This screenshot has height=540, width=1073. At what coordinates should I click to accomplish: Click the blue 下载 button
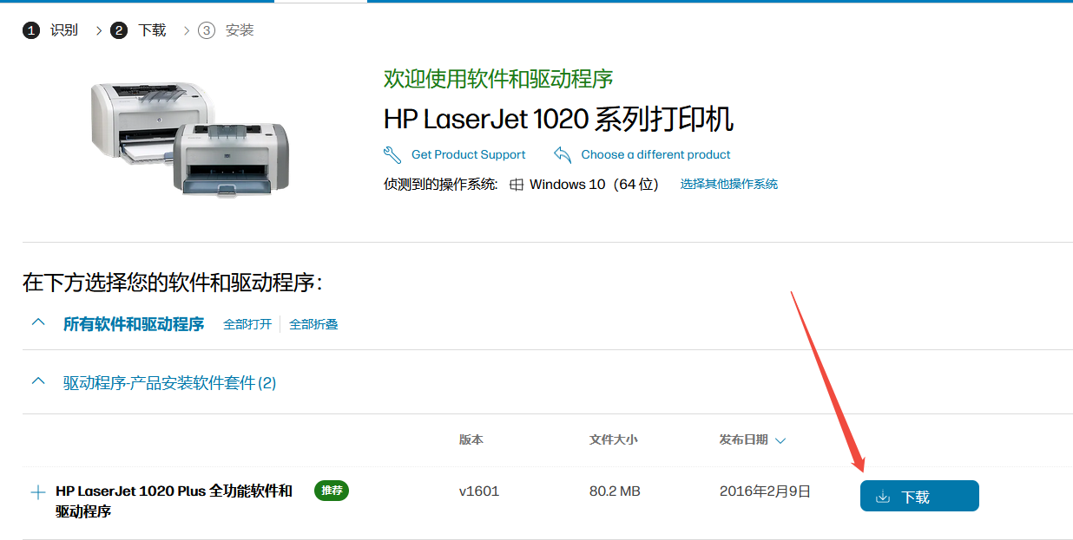[919, 496]
